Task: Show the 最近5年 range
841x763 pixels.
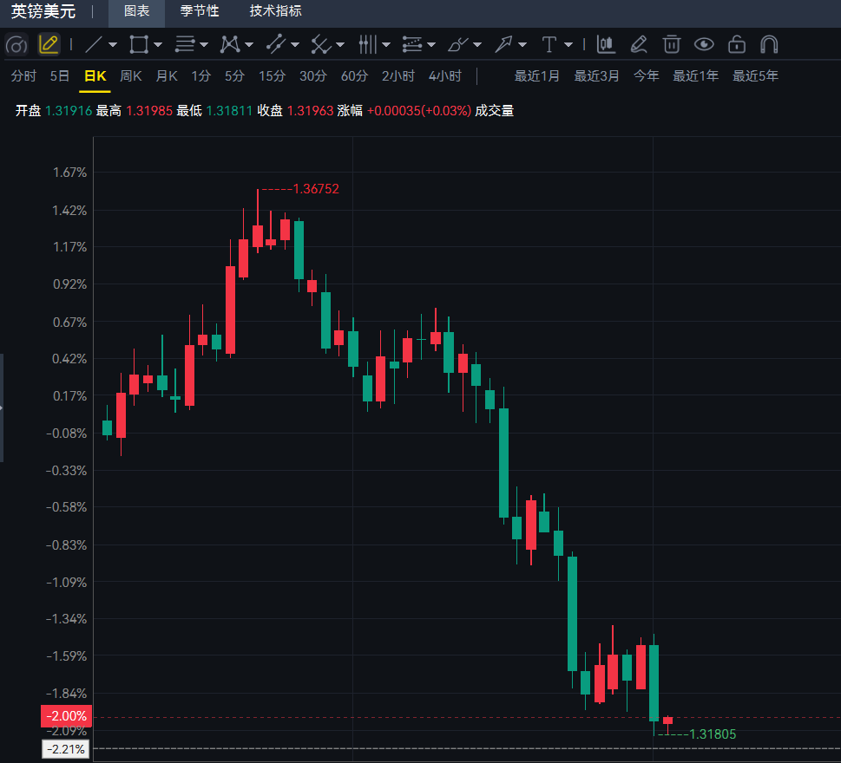Action: [x=755, y=76]
